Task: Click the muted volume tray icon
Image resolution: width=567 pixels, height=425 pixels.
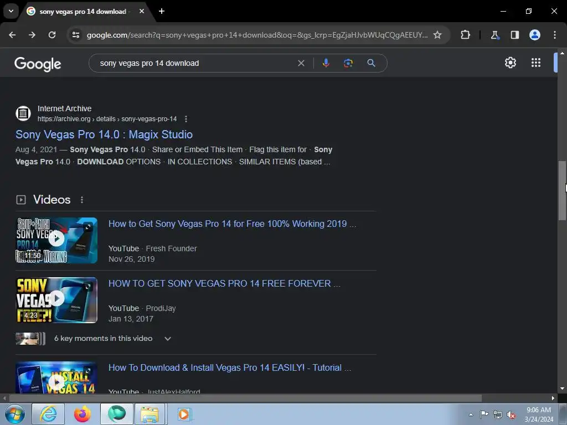Action: coord(511,414)
